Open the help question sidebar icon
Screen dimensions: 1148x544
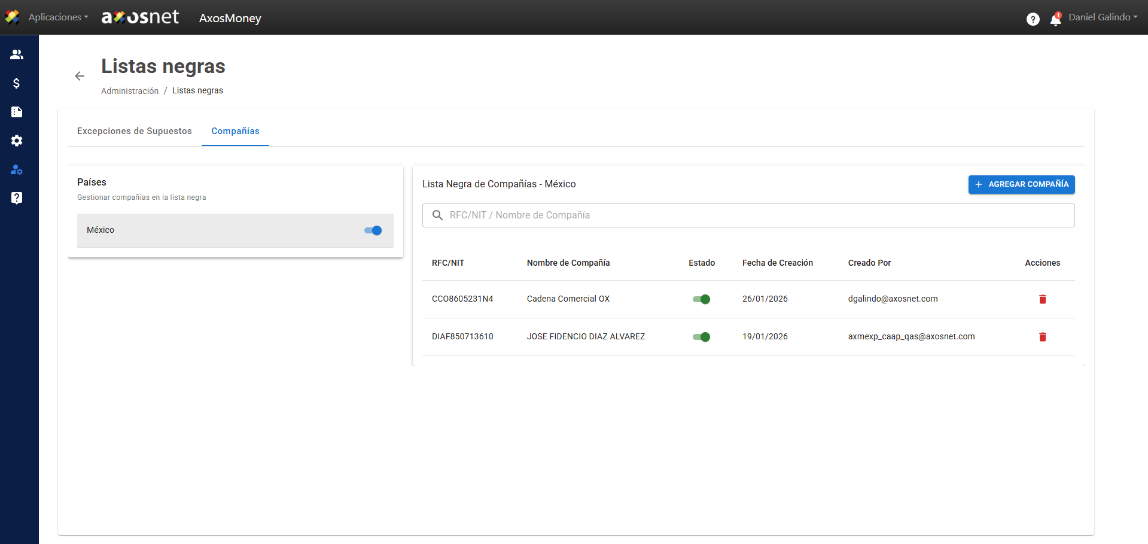17,198
